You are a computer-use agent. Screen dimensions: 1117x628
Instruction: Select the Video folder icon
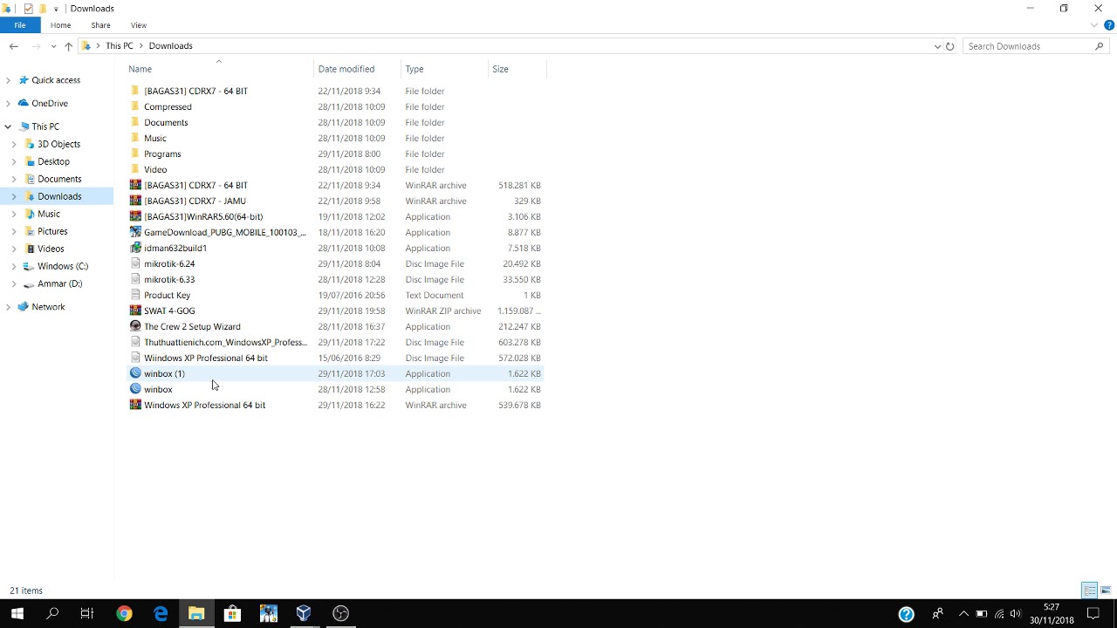pyautogui.click(x=135, y=169)
